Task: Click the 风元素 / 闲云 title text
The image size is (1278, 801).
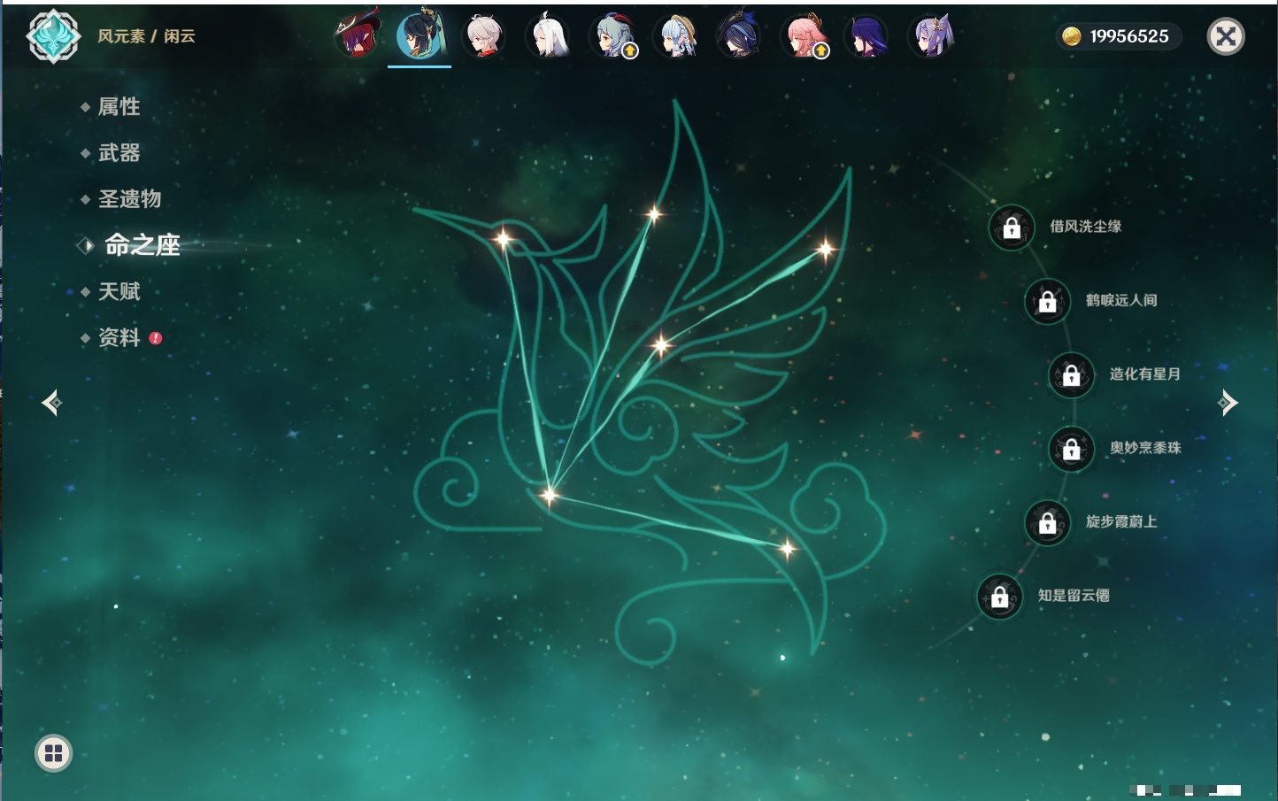Action: pos(146,36)
